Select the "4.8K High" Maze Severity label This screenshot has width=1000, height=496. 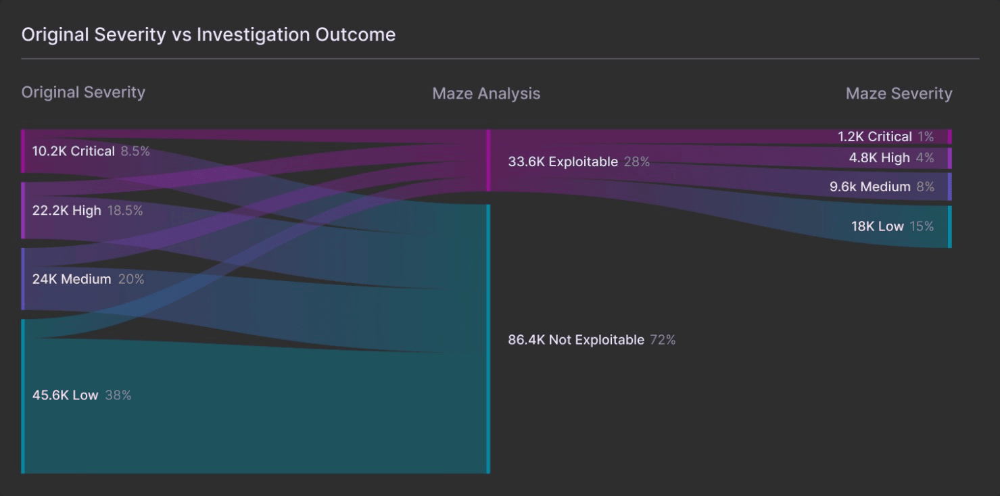[x=879, y=158]
